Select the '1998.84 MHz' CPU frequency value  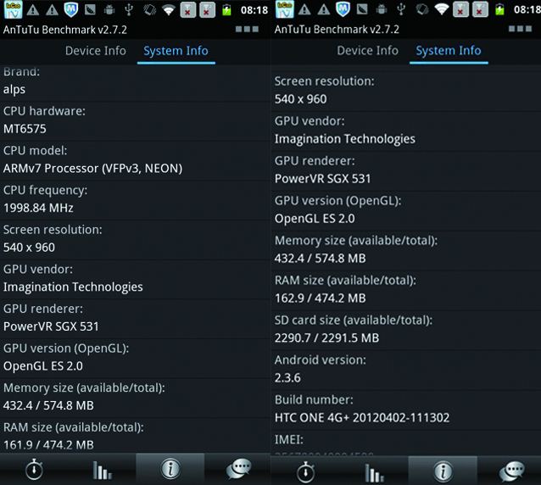tap(38, 208)
